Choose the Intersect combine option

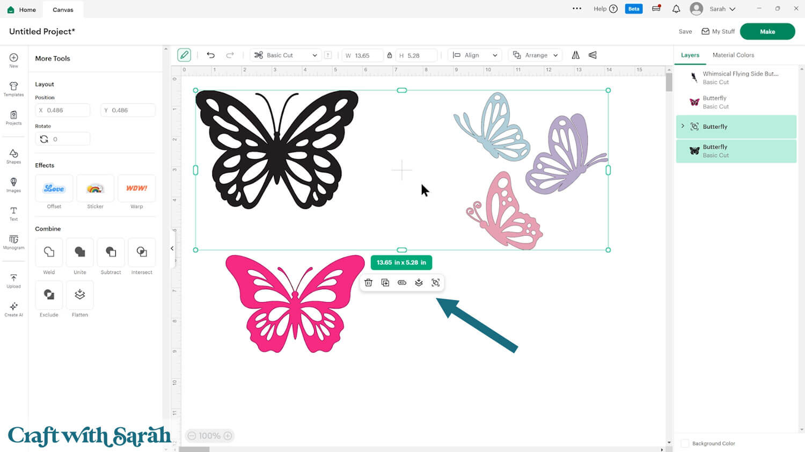click(142, 252)
